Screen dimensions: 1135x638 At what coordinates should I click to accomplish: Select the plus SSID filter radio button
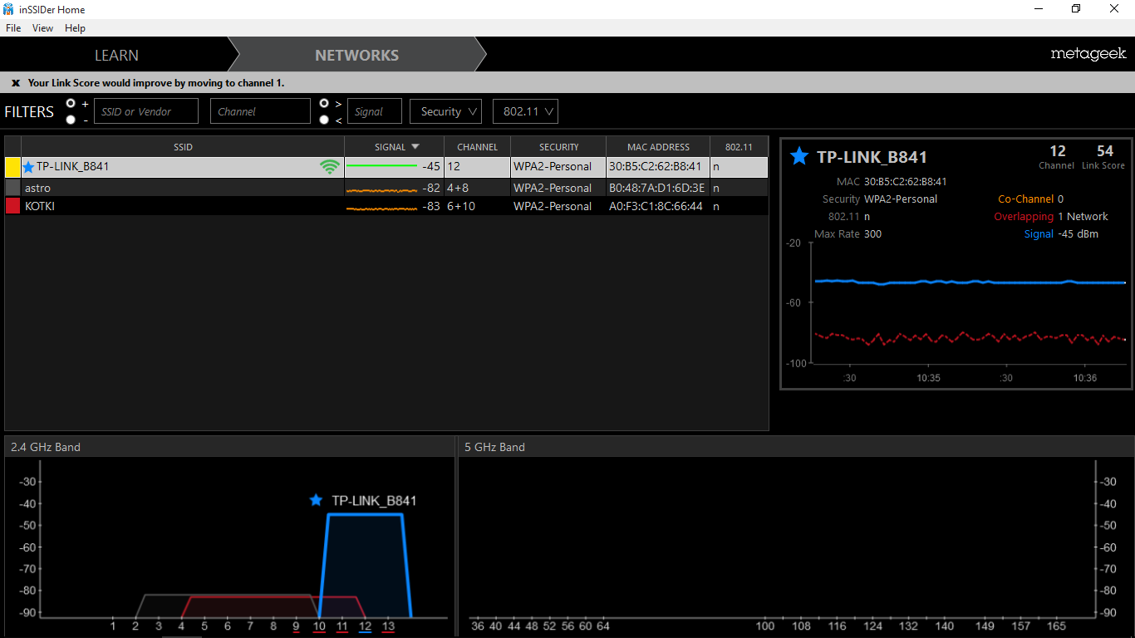(71, 103)
